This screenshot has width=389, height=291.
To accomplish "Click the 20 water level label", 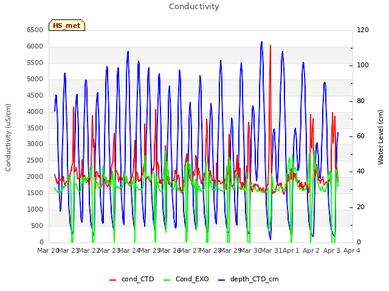I will pyautogui.click(x=360, y=207).
